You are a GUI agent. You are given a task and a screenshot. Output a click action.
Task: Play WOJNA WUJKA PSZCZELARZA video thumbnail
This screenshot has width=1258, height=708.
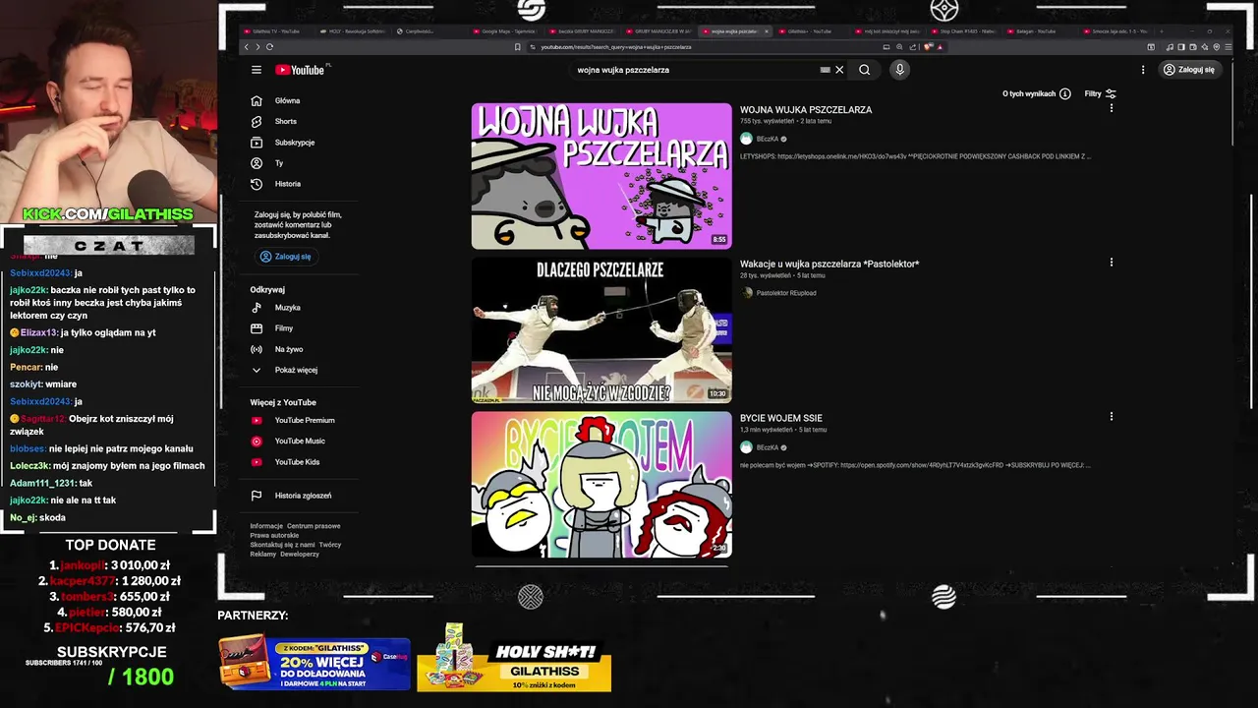point(601,176)
